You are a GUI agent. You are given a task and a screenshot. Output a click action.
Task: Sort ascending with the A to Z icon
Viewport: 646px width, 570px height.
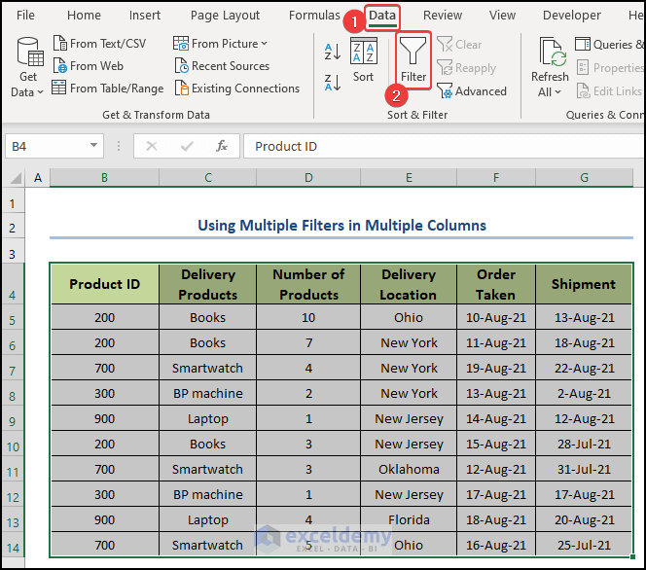point(332,52)
